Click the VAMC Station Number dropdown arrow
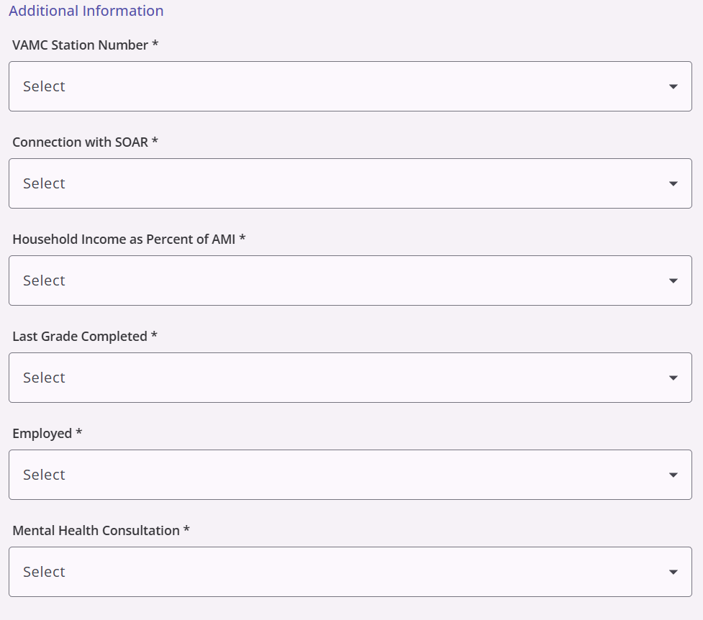703x620 pixels. point(673,86)
